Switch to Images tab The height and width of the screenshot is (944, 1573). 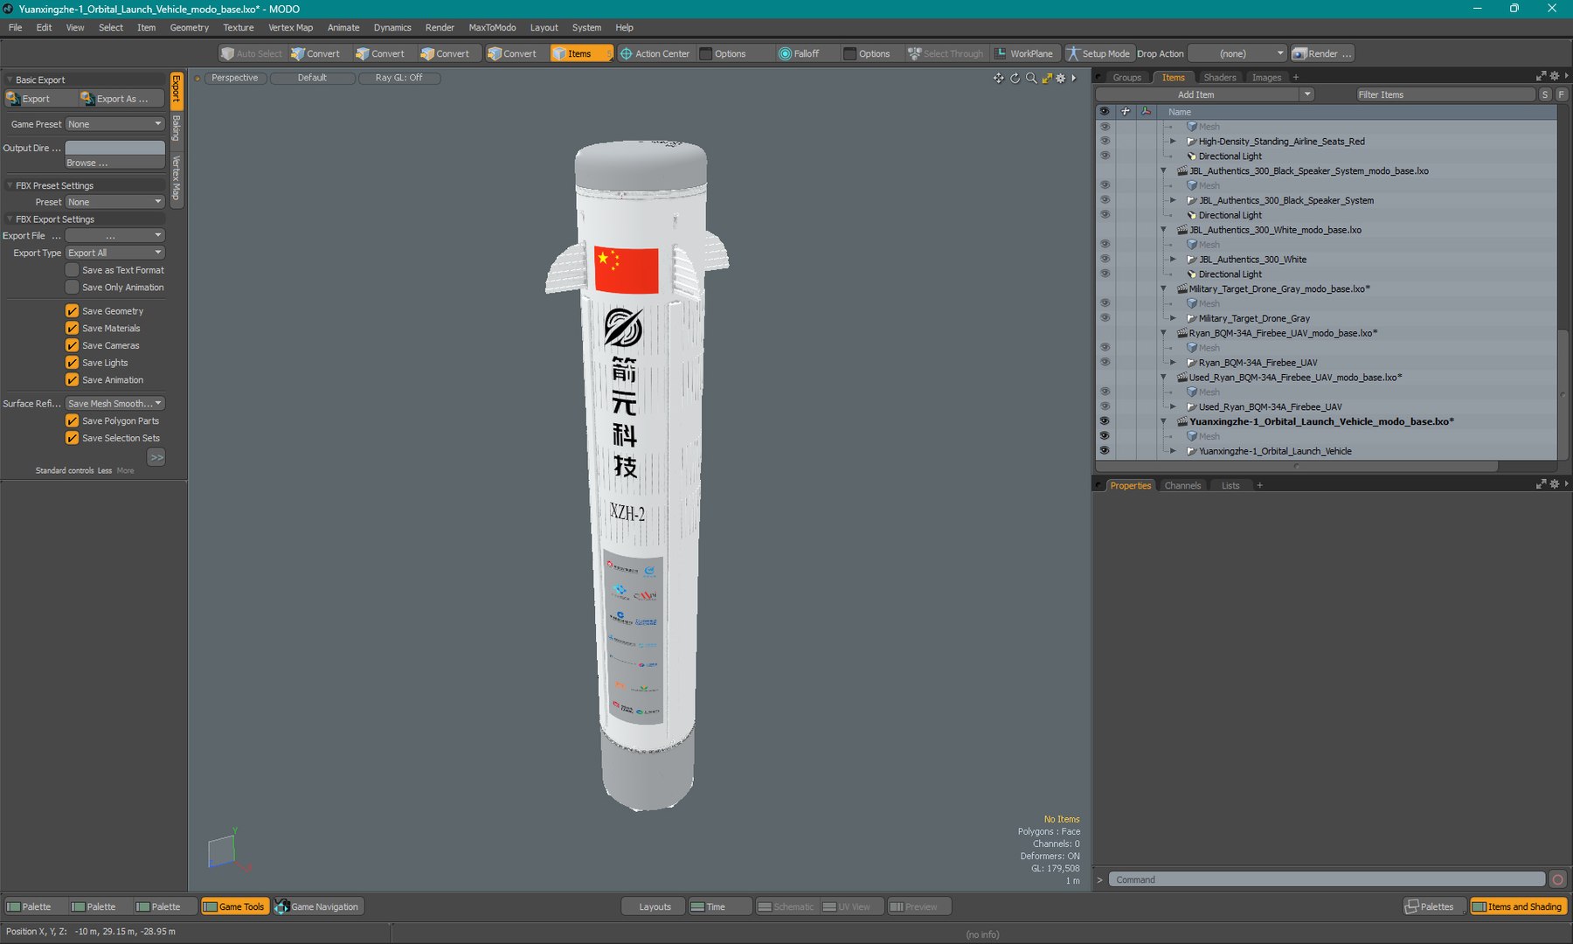(x=1266, y=78)
